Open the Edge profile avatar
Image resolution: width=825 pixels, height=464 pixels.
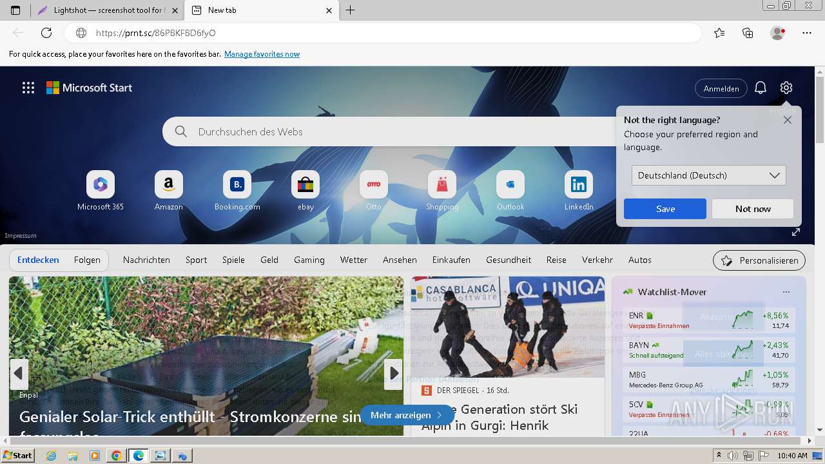tap(777, 33)
